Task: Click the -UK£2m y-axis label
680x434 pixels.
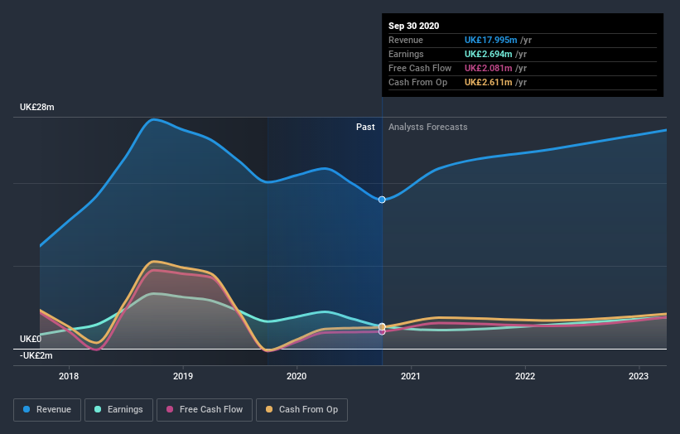Action: (36, 355)
